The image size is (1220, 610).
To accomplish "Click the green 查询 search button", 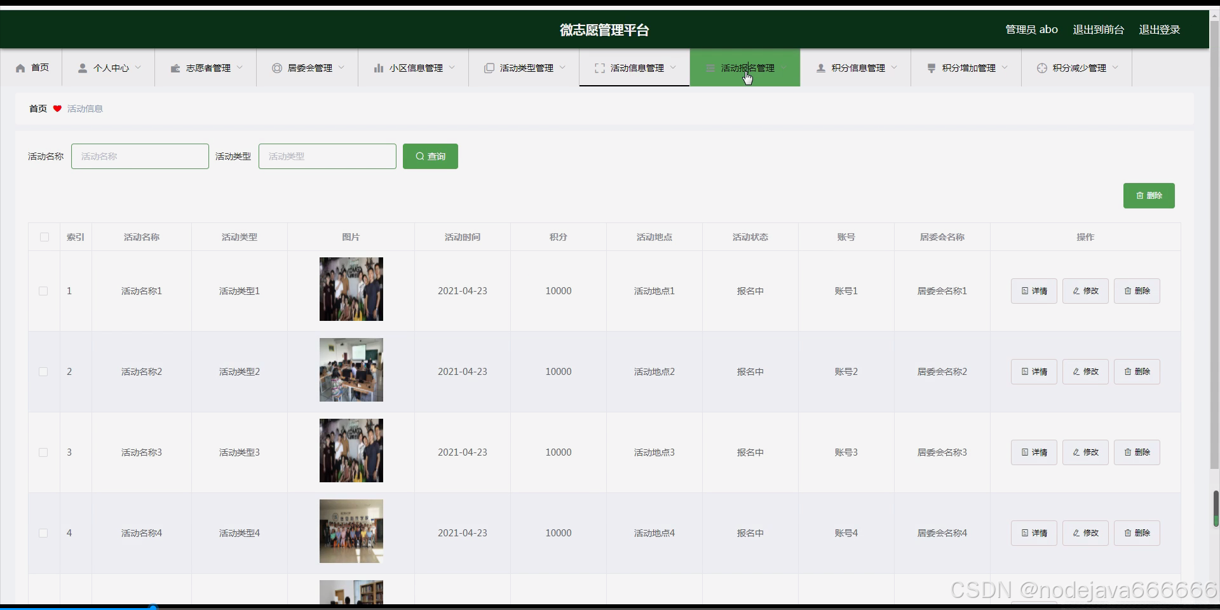I will [x=430, y=156].
